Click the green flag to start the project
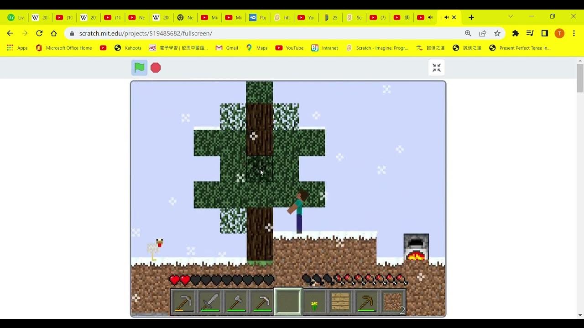 tap(140, 68)
